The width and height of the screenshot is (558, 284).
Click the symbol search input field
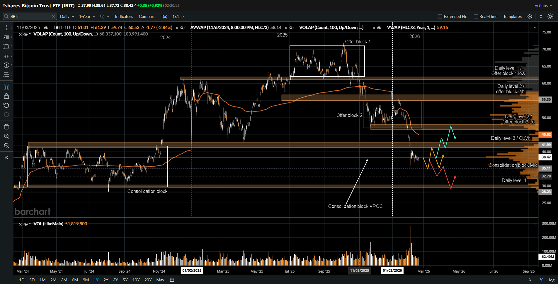click(30, 16)
